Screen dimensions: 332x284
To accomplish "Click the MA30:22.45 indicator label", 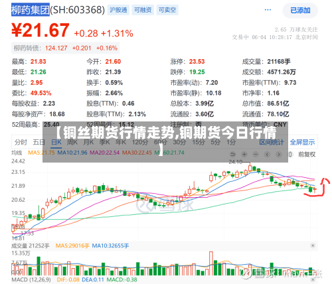I will click(x=137, y=153).
